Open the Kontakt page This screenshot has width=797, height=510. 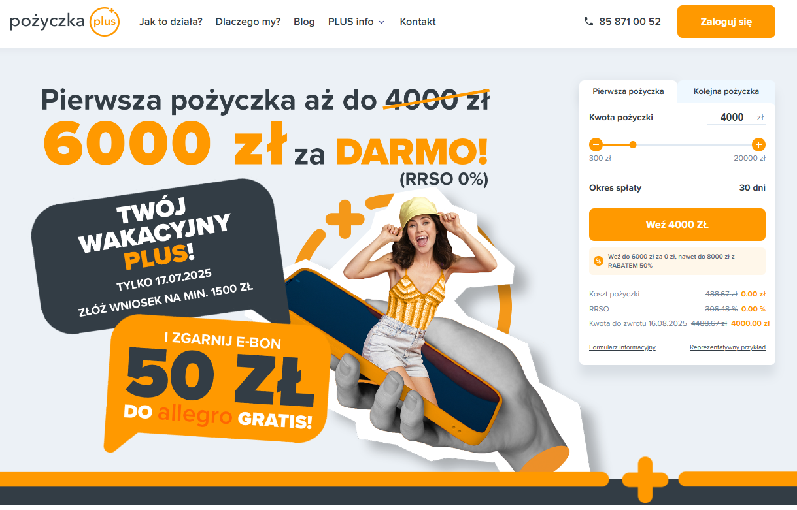418,22
